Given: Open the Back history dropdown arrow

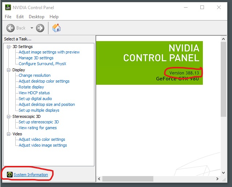Looking at the screenshot, I should (32, 28).
